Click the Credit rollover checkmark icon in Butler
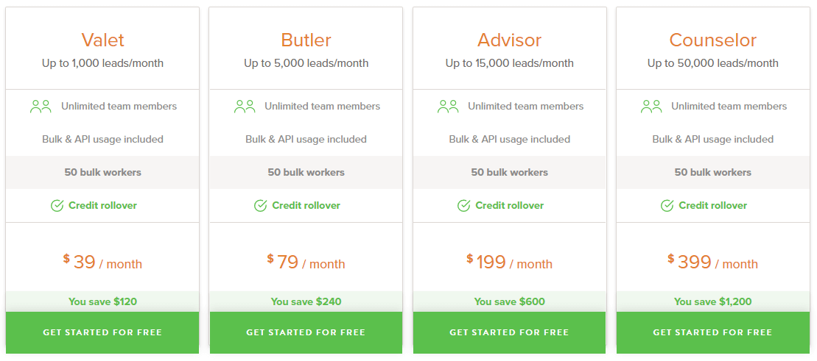Image resolution: width=817 pixels, height=361 pixels. 261,205
